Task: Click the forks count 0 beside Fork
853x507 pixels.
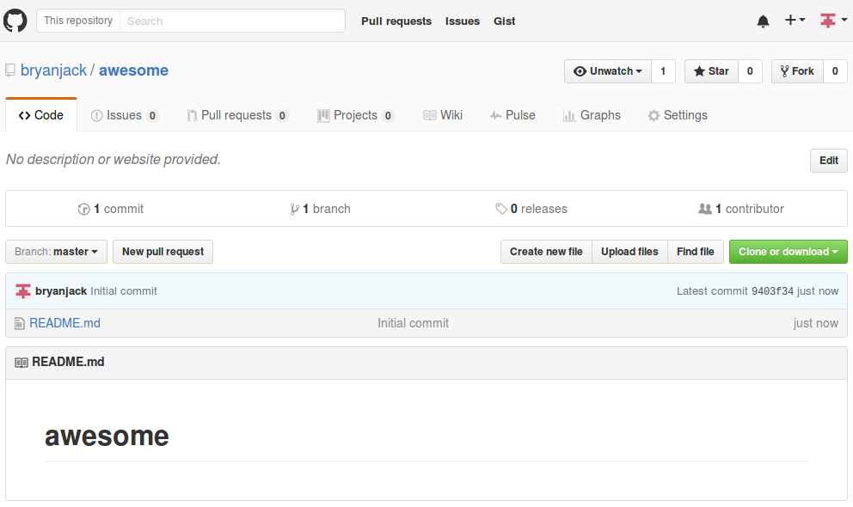Action: tap(835, 71)
